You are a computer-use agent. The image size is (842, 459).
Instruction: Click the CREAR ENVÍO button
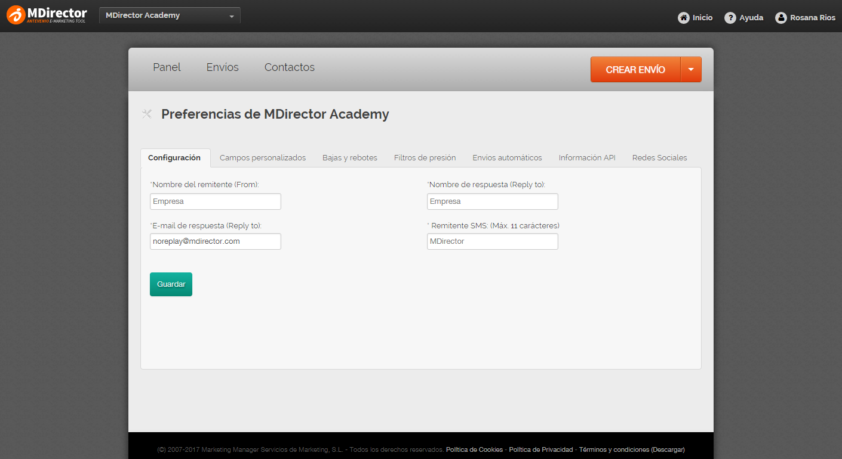coord(635,70)
